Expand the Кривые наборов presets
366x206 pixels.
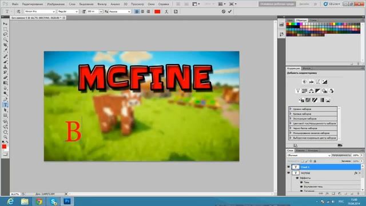pyautogui.click(x=291, y=114)
